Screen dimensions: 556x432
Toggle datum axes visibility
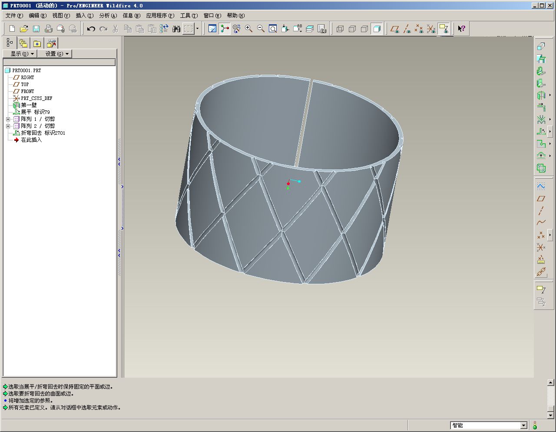pos(407,29)
